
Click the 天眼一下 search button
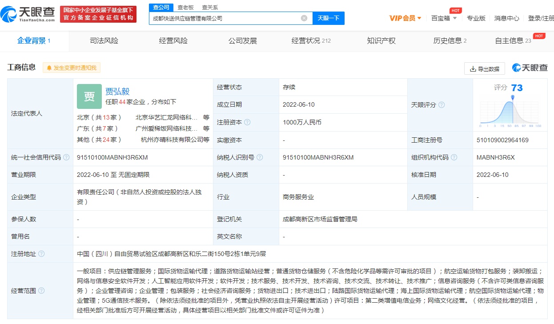(x=329, y=18)
